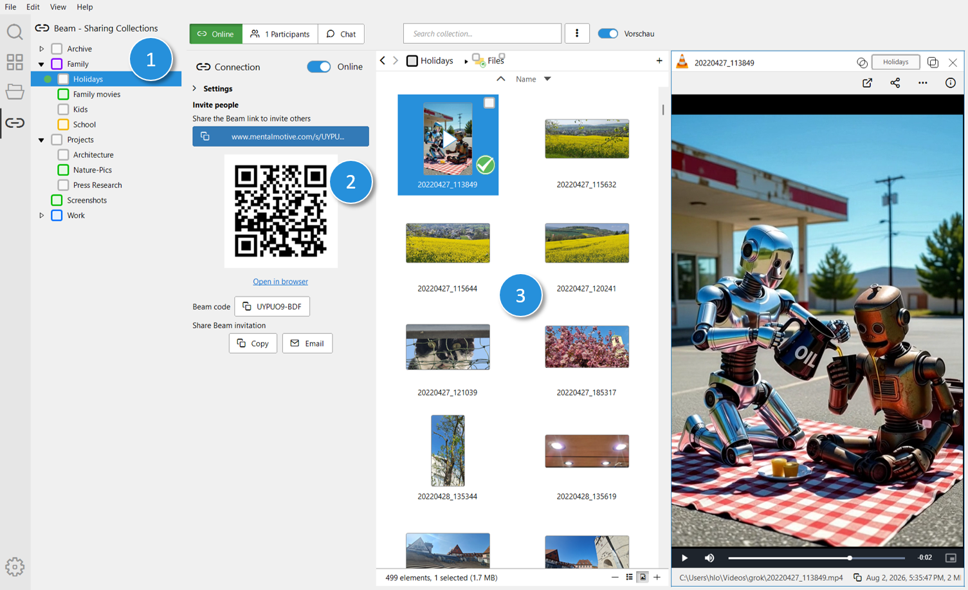968x590 pixels.
Task: Check the Family movies collection checkbox
Action: pyautogui.click(x=63, y=94)
